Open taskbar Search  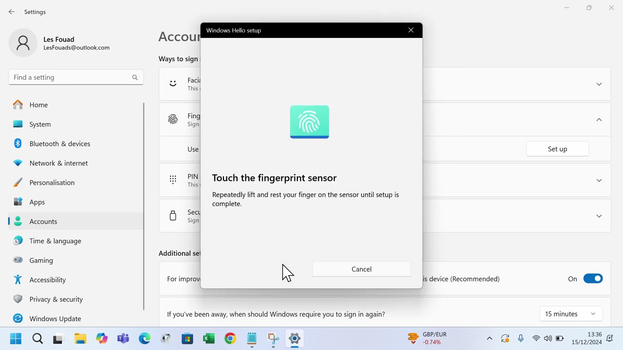37,338
